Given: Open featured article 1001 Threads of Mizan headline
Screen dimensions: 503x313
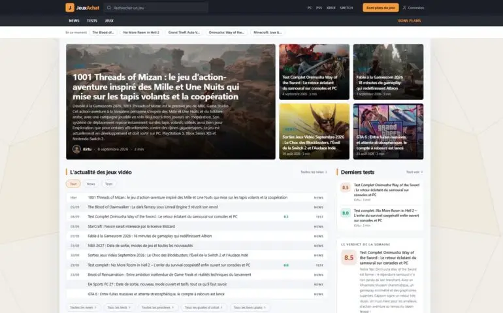Looking at the screenshot, I should coord(155,87).
